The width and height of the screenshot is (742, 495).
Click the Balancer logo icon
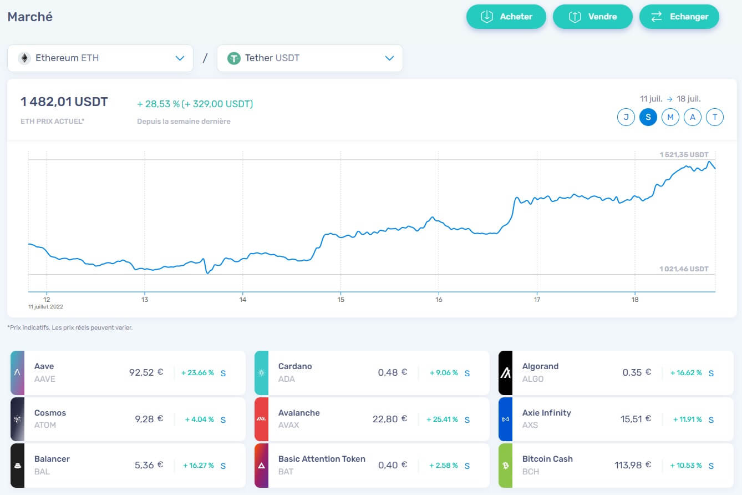coord(17,465)
